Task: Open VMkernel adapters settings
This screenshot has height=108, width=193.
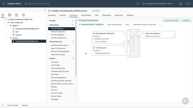Action: click(x=58, y=32)
